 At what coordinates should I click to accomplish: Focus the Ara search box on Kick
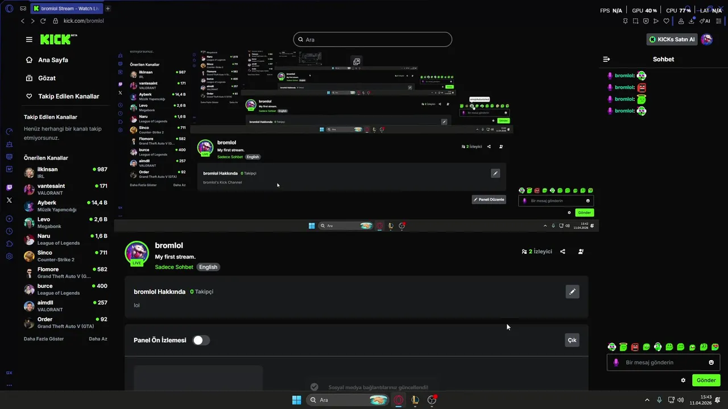pos(373,39)
